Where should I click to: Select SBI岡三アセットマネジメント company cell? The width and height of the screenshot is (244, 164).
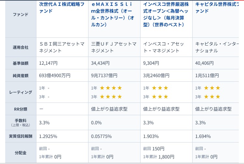61,47
